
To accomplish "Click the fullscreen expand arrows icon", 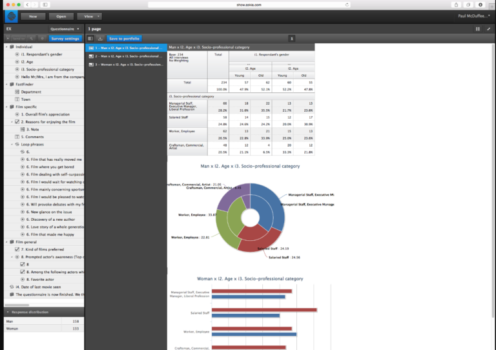I will click(x=488, y=29).
